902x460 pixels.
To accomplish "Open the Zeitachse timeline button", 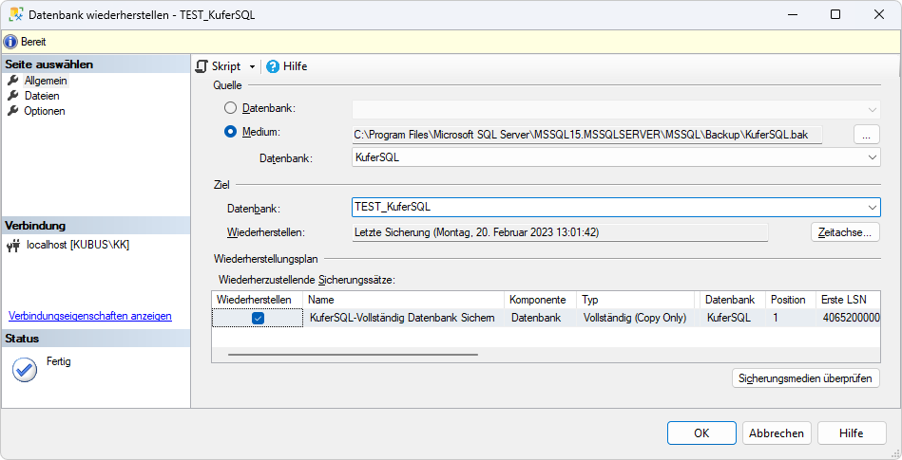I will (x=845, y=232).
